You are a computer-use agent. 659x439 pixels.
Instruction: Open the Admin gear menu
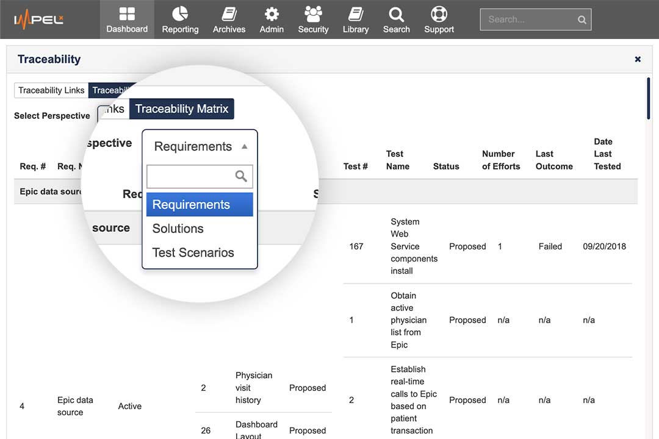272,20
